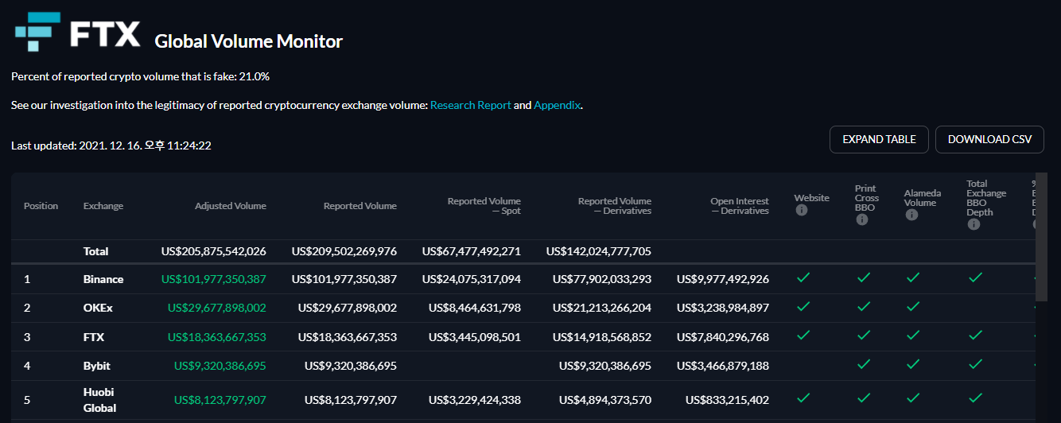Viewport: 1061px width, 423px height.
Task: Click OKEx Alameda Volume checkmark
Action: point(913,306)
